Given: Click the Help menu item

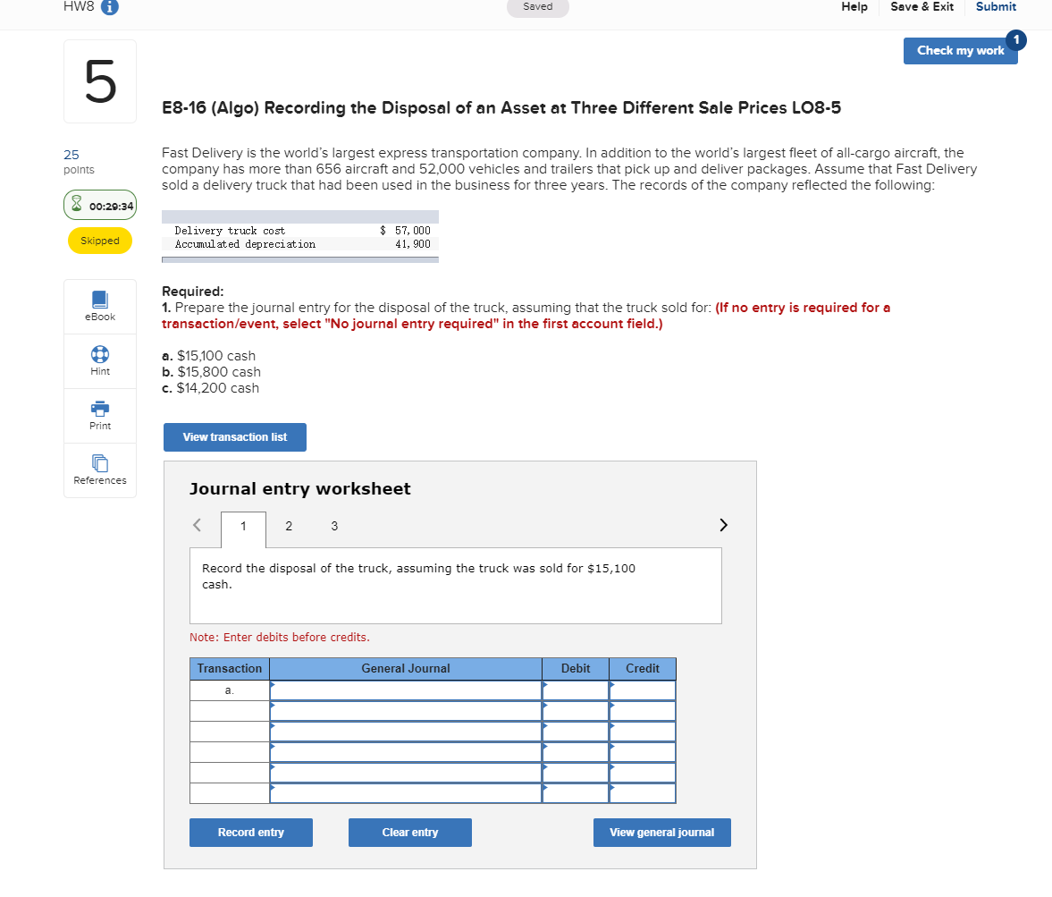Looking at the screenshot, I should pos(854,7).
